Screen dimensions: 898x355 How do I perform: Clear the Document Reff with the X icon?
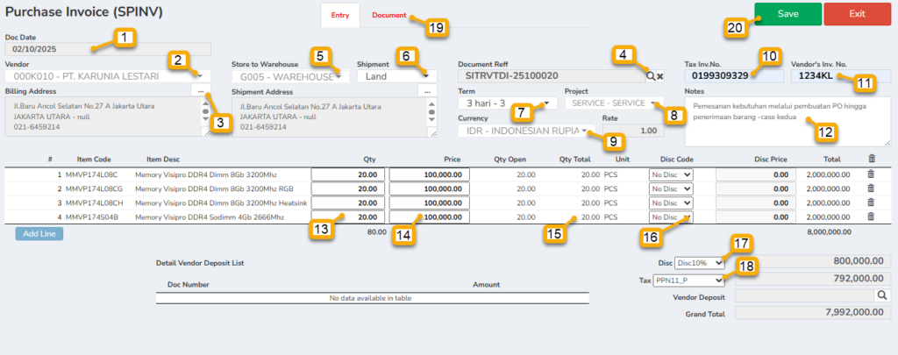click(659, 76)
